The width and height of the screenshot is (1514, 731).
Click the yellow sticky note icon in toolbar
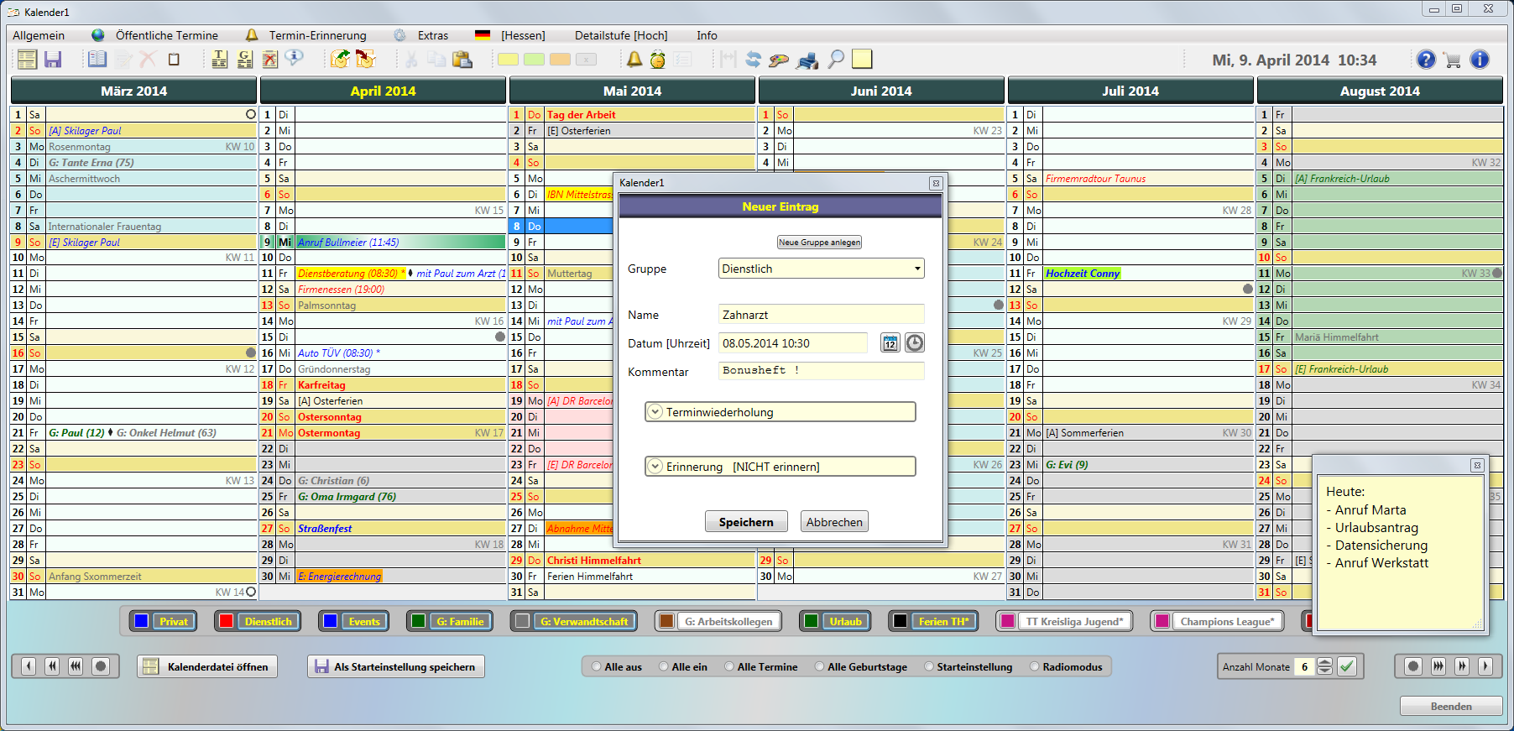pyautogui.click(x=862, y=59)
